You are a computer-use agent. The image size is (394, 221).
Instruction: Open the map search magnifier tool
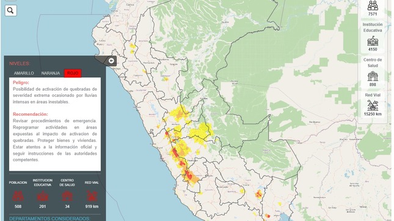10,10
